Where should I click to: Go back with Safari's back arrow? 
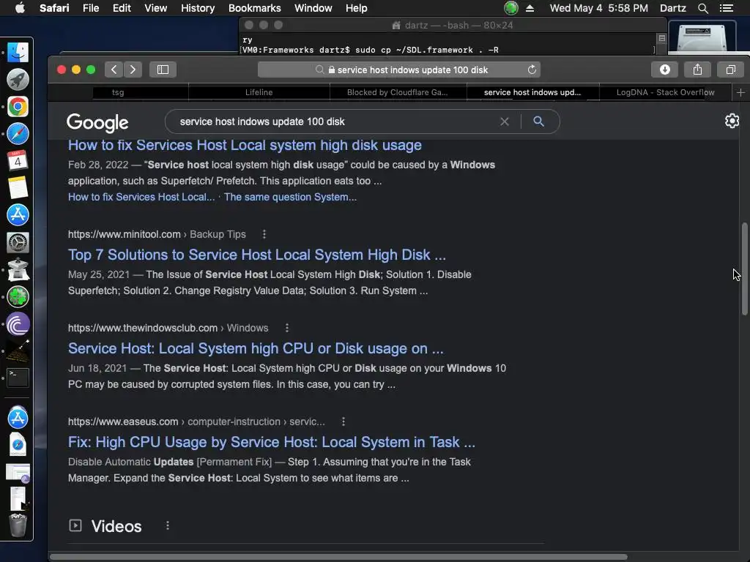point(114,70)
